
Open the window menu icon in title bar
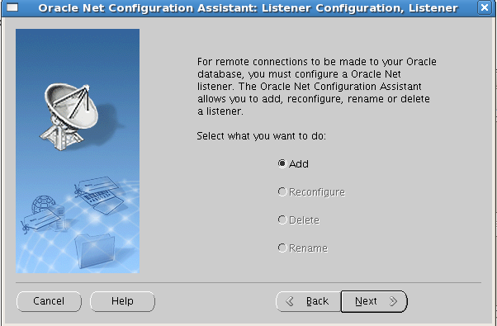(12, 7)
